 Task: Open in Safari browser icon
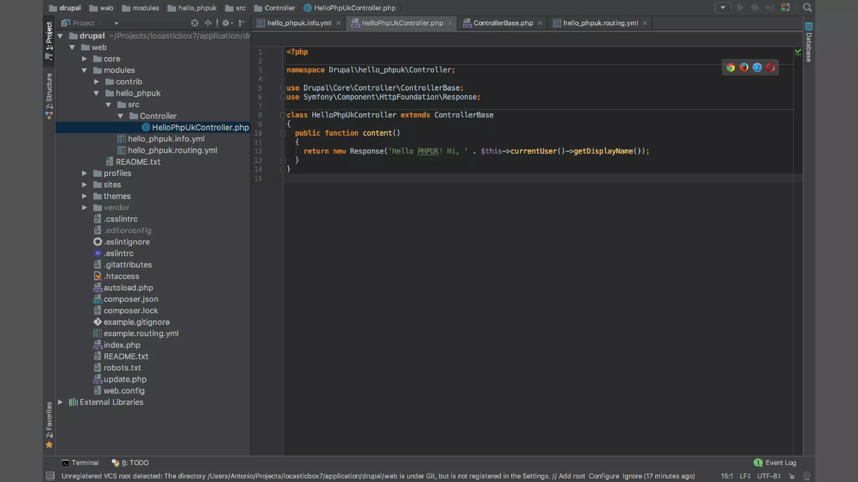tap(757, 68)
